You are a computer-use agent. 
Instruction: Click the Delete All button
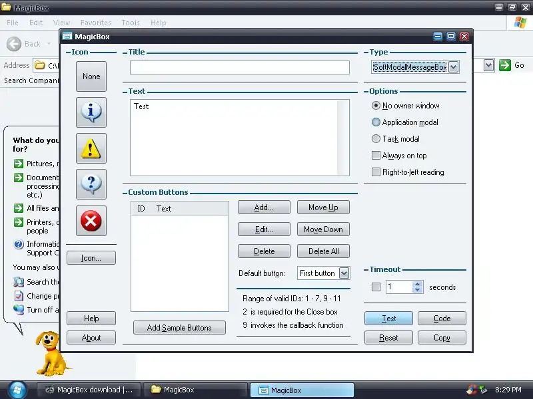(x=323, y=251)
